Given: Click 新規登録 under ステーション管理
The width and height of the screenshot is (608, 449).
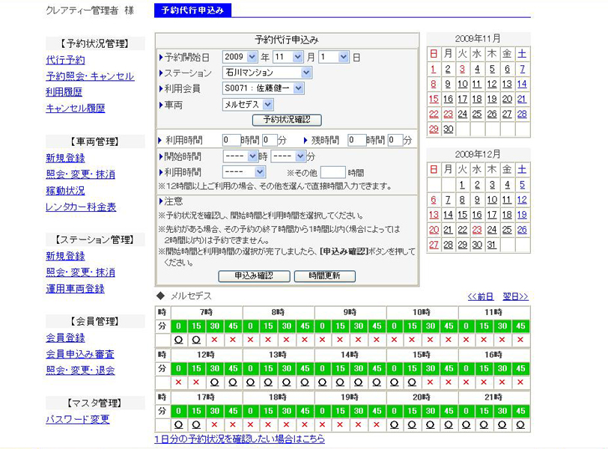Looking at the screenshot, I should click(x=65, y=256).
